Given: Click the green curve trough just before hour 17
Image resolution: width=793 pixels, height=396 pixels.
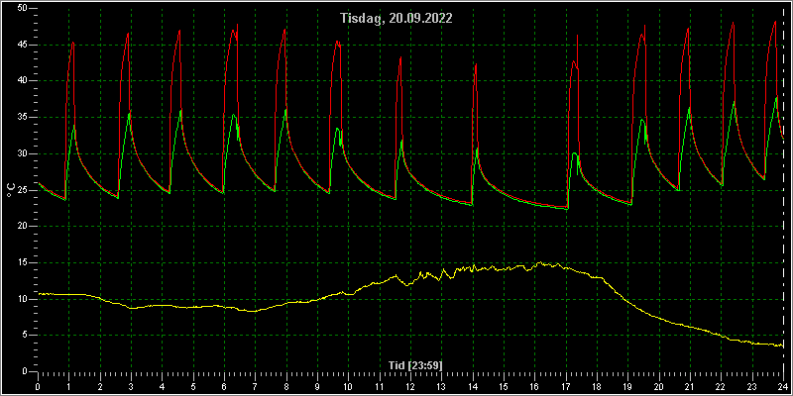Looking at the screenshot, I should pos(566,209).
